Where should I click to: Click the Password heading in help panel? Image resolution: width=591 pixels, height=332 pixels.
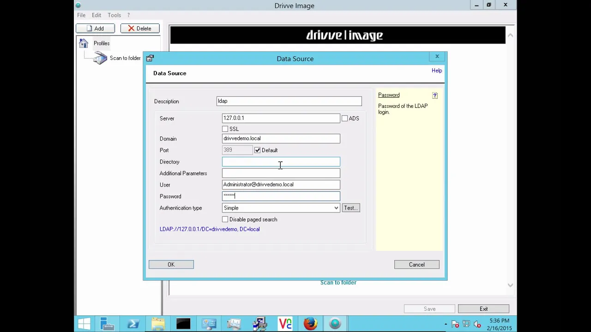(389, 95)
